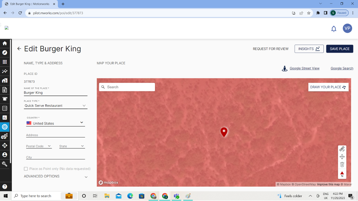Open the document report sidebar icon
The width and height of the screenshot is (358, 201).
(5, 90)
